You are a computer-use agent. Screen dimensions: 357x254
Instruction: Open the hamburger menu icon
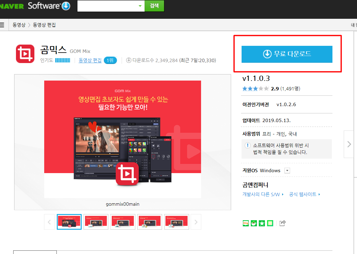point(2,25)
